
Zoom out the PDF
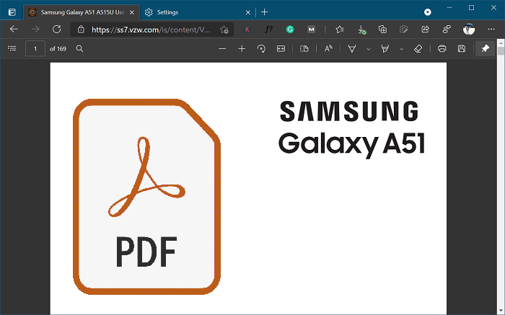point(222,49)
